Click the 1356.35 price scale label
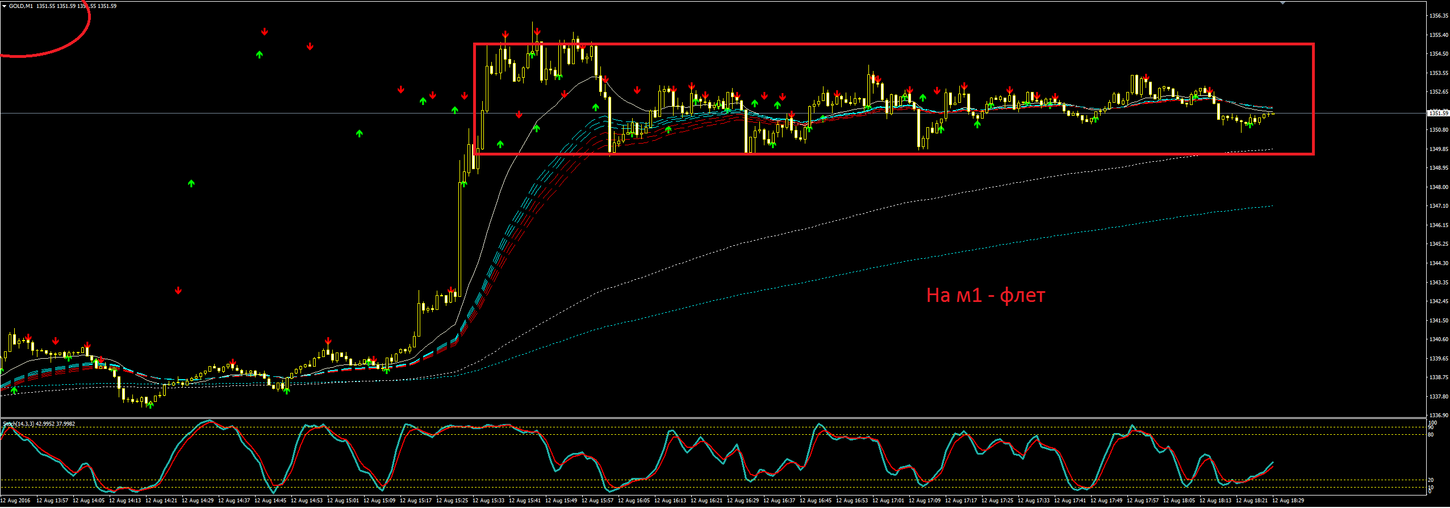The image size is (1450, 508). click(x=1439, y=16)
